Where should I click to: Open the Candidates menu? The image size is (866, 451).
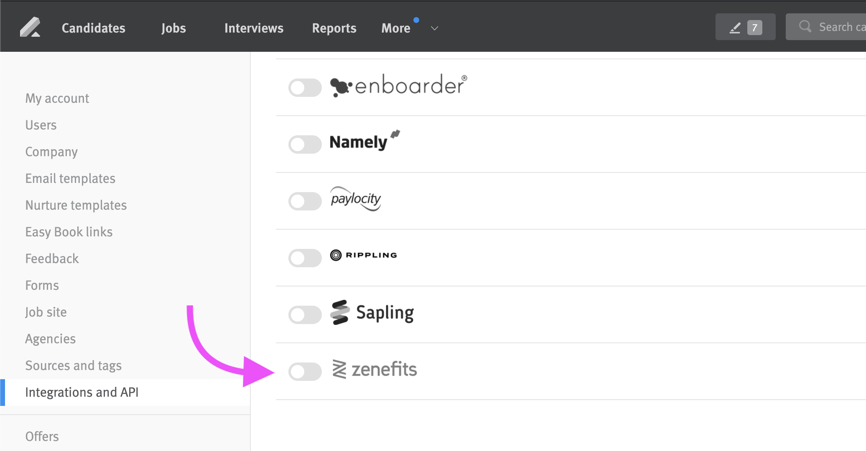(x=94, y=28)
